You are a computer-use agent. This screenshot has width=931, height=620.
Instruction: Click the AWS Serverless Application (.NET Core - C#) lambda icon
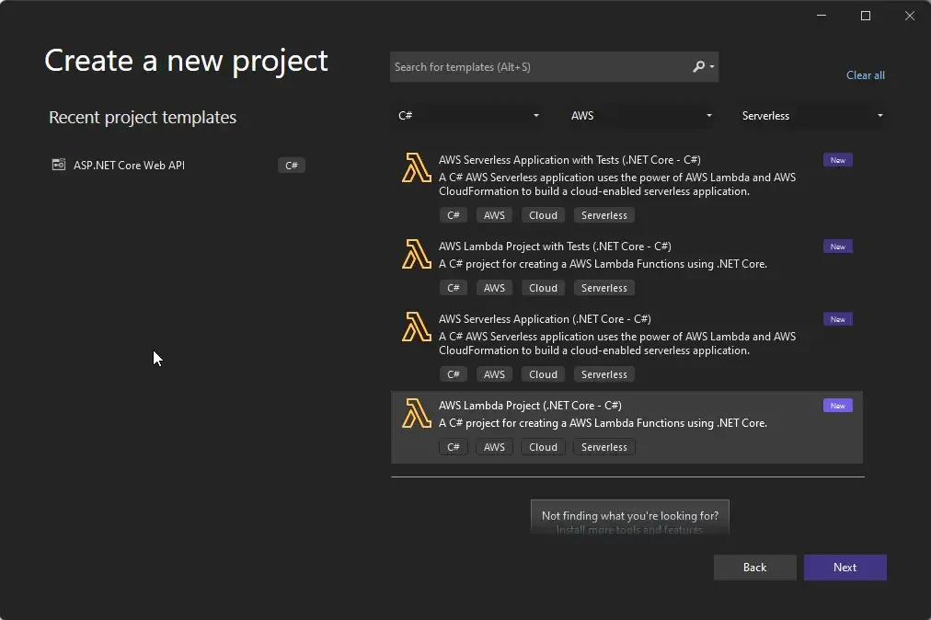point(417,327)
